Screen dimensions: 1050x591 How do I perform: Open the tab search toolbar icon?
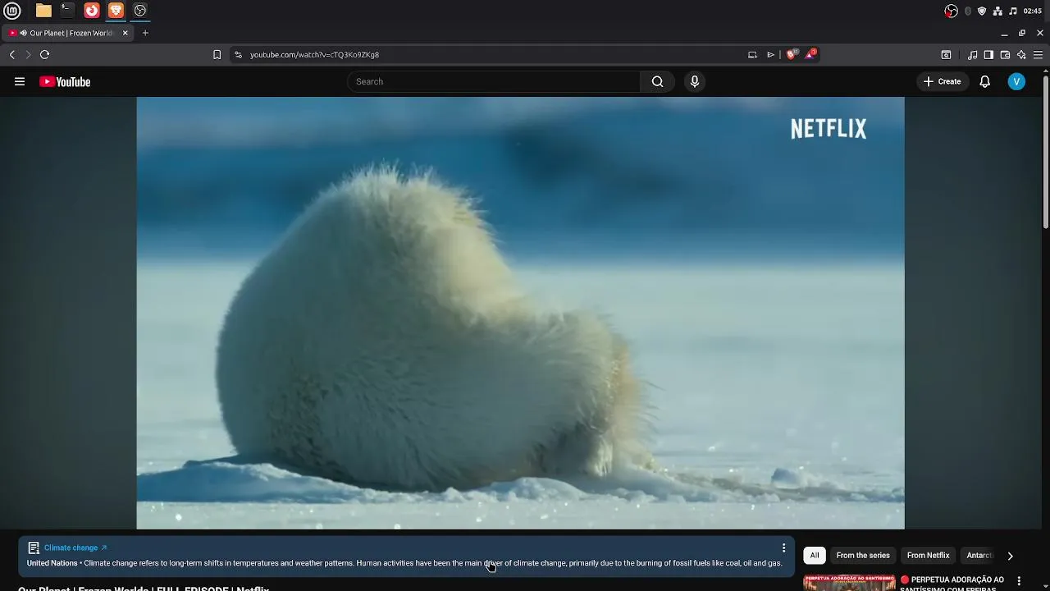pos(946,55)
